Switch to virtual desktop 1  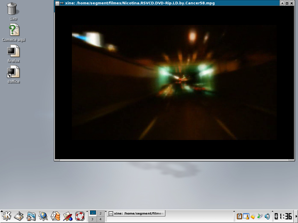[93, 213]
